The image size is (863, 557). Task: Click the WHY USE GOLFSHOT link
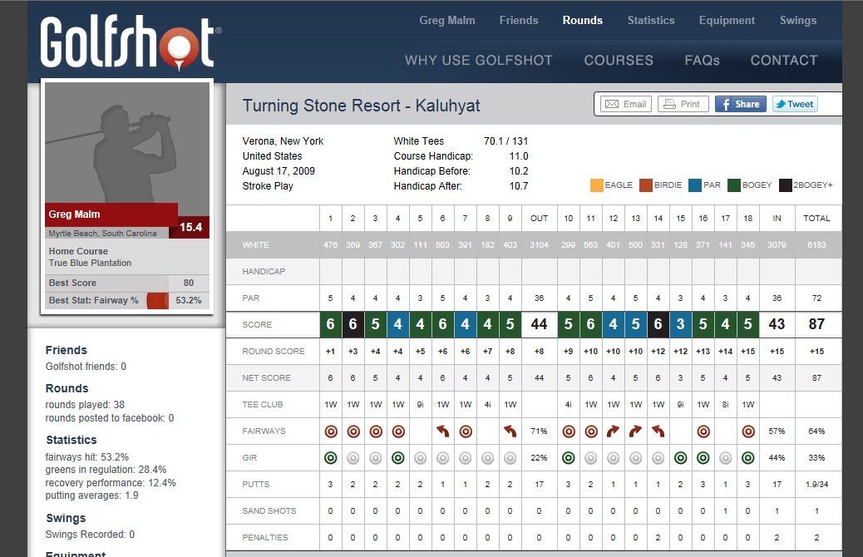pos(478,60)
